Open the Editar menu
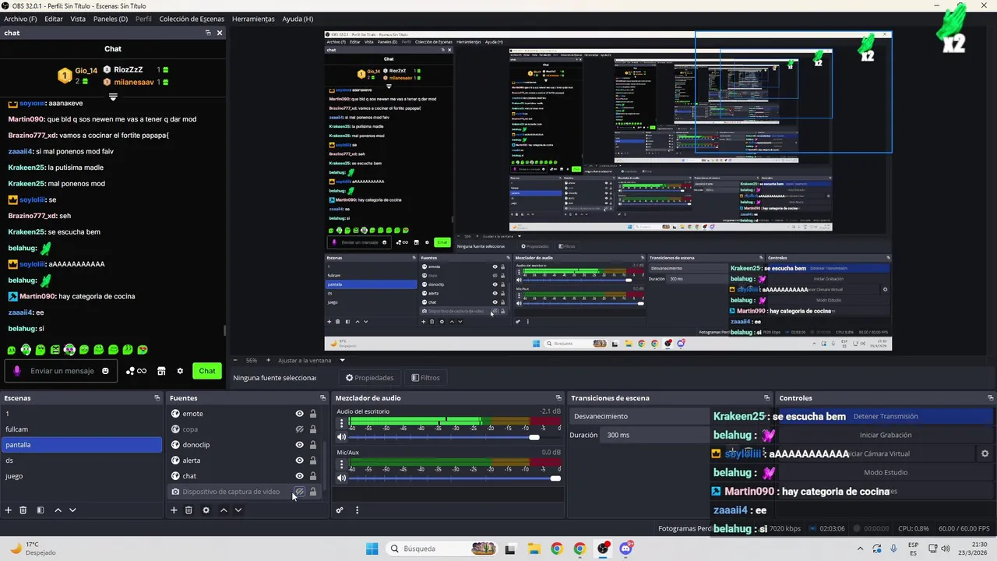This screenshot has width=997, height=561. (54, 19)
